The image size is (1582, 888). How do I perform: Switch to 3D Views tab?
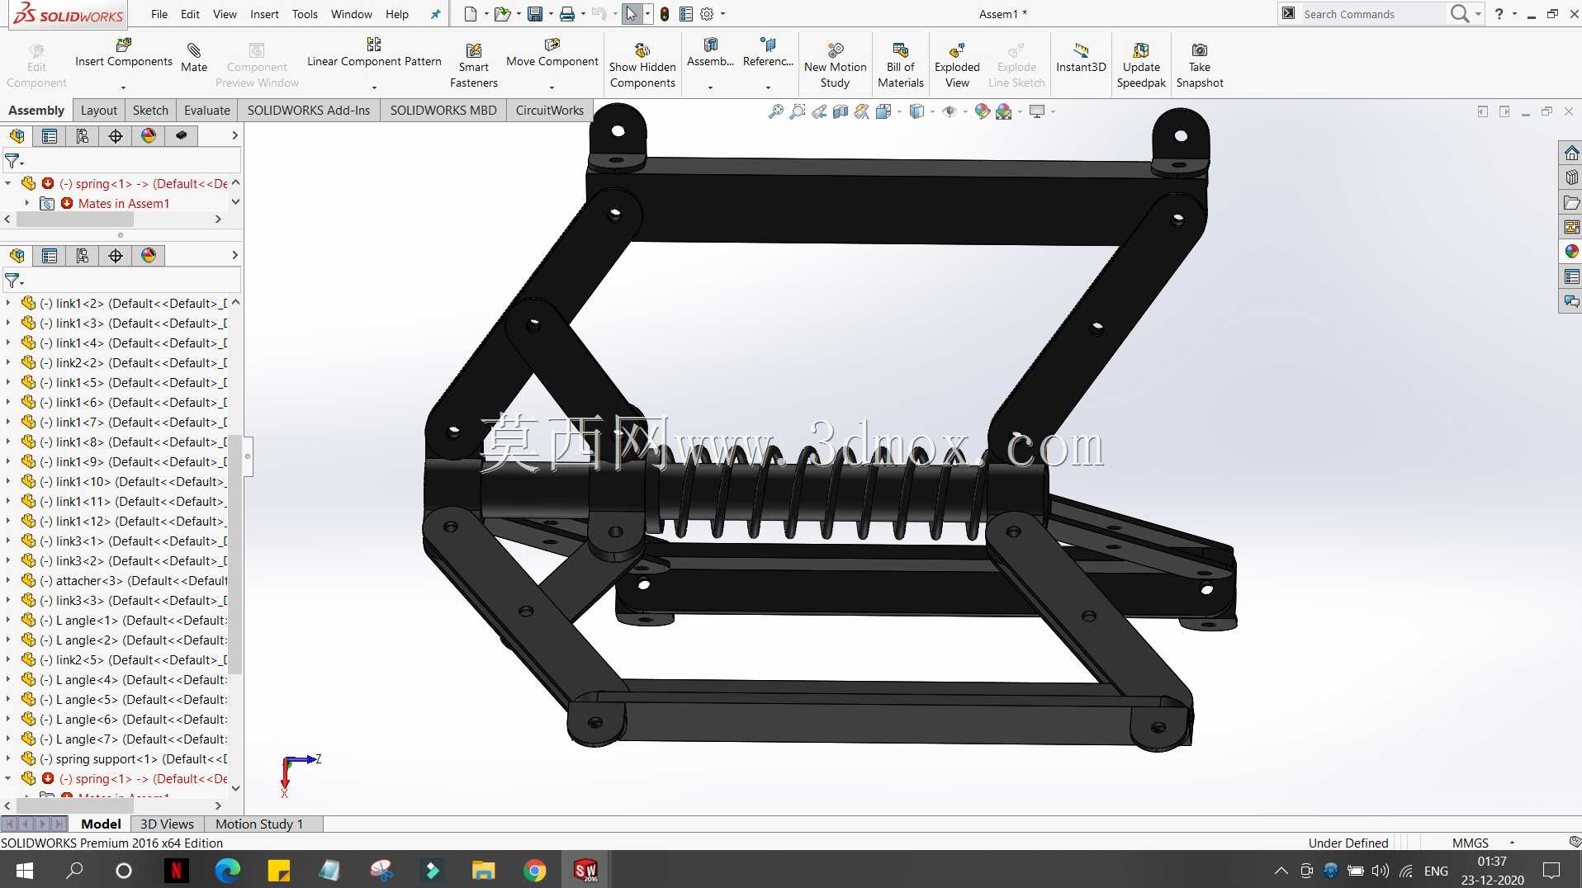[167, 824]
